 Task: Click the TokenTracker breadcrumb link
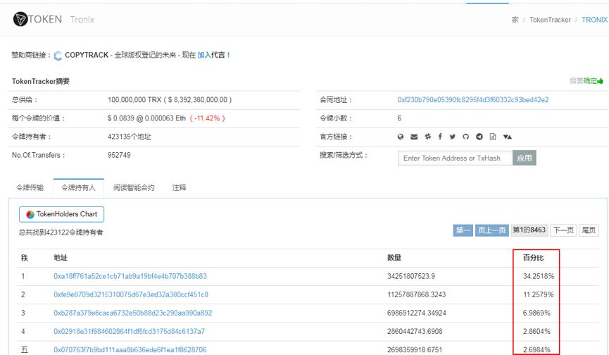click(x=550, y=20)
